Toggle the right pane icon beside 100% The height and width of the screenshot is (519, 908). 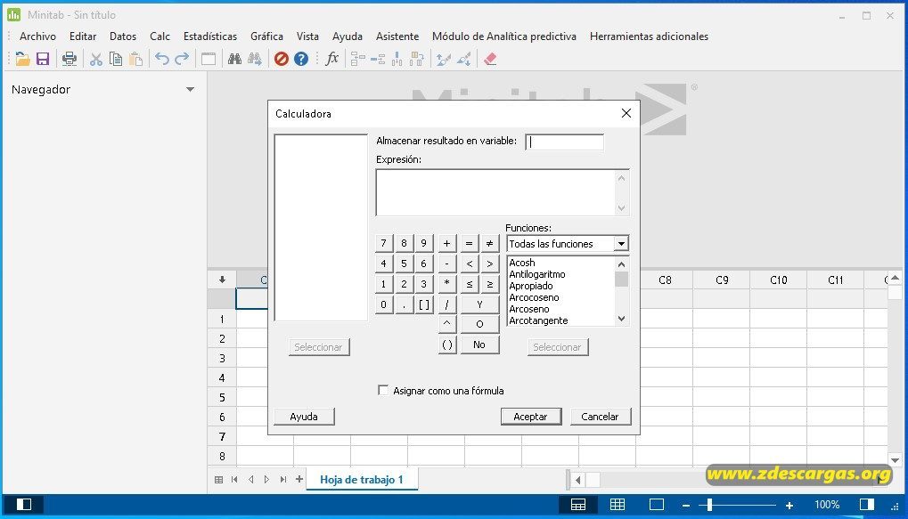tap(867, 505)
